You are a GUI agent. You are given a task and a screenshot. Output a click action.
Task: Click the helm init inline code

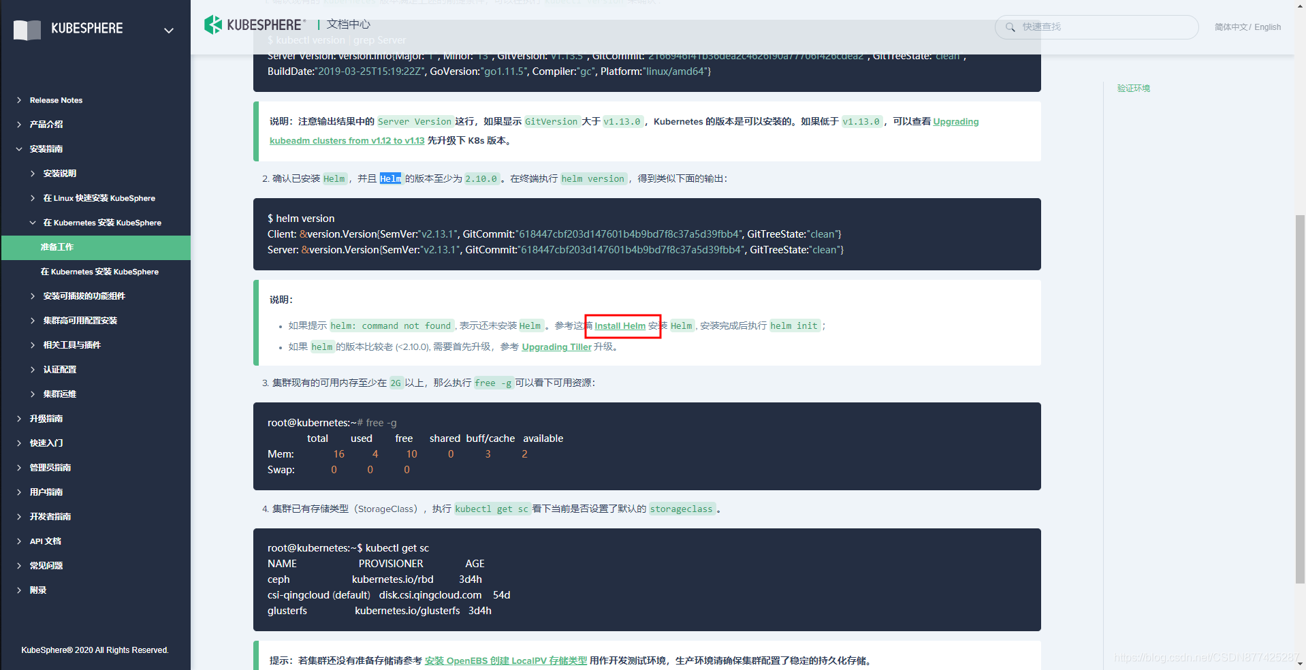[794, 326]
